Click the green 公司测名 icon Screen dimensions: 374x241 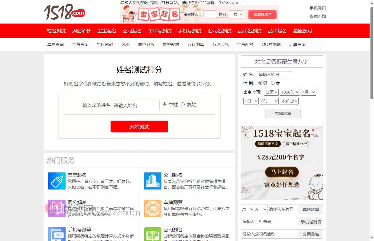(153, 234)
